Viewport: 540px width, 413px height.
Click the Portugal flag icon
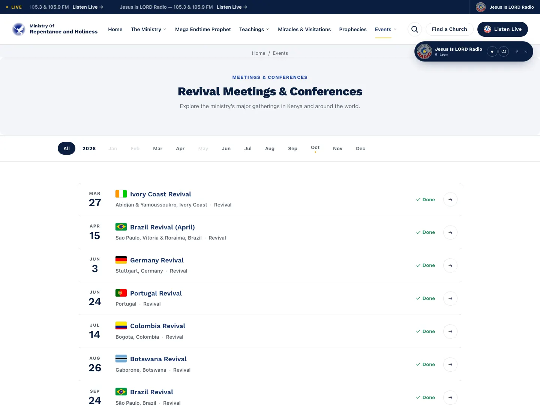[121, 293]
